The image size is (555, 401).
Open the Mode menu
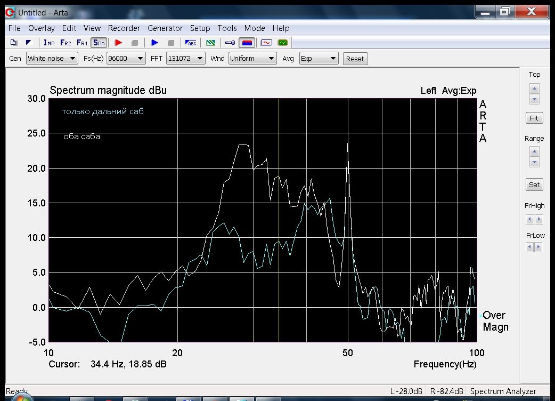[255, 28]
